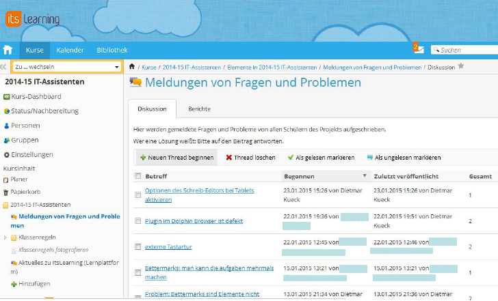Open the 'Zu ... wechseln' dropdown
This screenshot has width=498, height=301.
66,67
